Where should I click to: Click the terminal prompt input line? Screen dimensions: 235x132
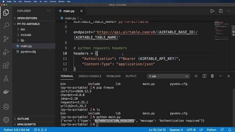[x=97, y=124]
